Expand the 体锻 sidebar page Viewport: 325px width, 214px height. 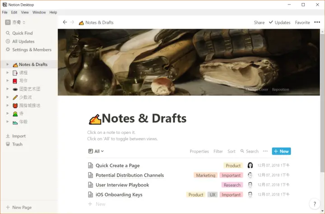click(8, 122)
